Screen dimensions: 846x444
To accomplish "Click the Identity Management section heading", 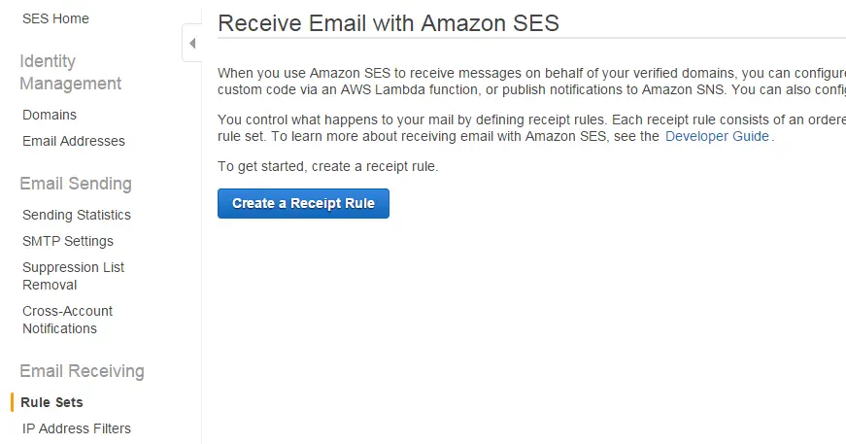I will click(71, 72).
